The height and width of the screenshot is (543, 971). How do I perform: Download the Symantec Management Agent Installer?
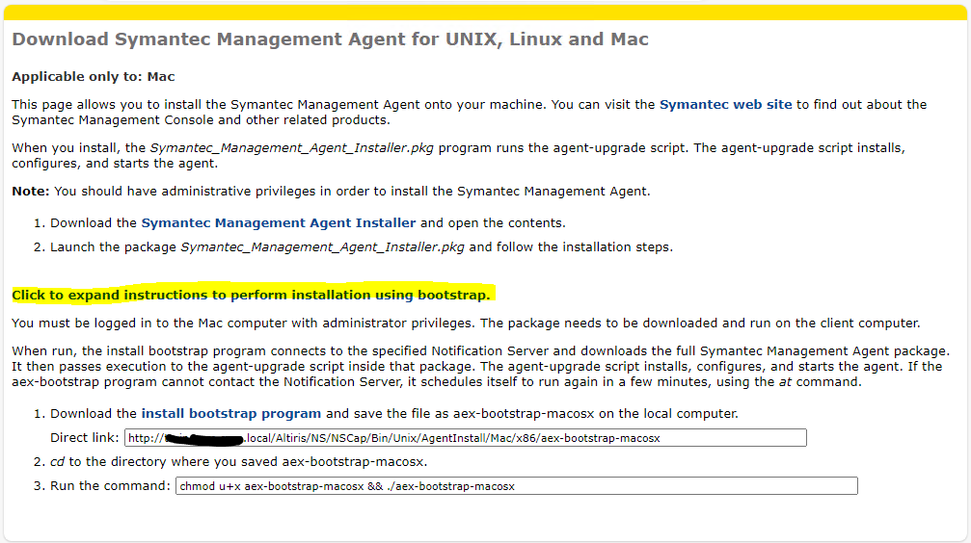pyautogui.click(x=279, y=222)
